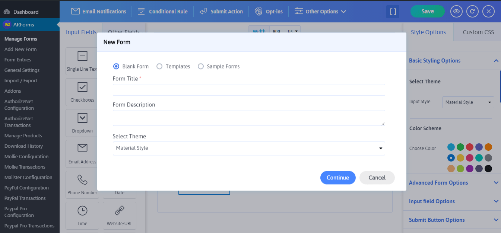Switch to the Input Fields tab

click(81, 32)
